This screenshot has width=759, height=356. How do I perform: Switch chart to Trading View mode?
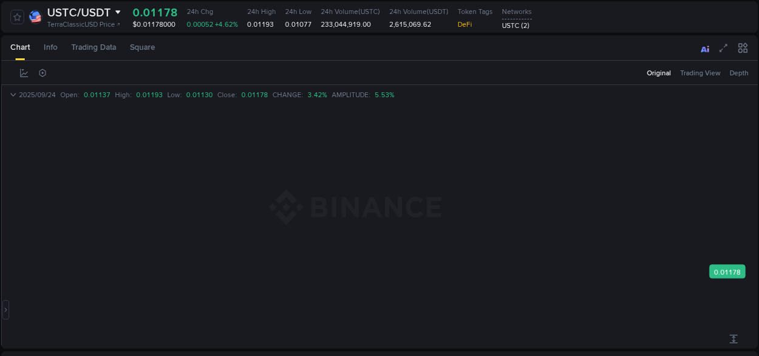[699, 73]
